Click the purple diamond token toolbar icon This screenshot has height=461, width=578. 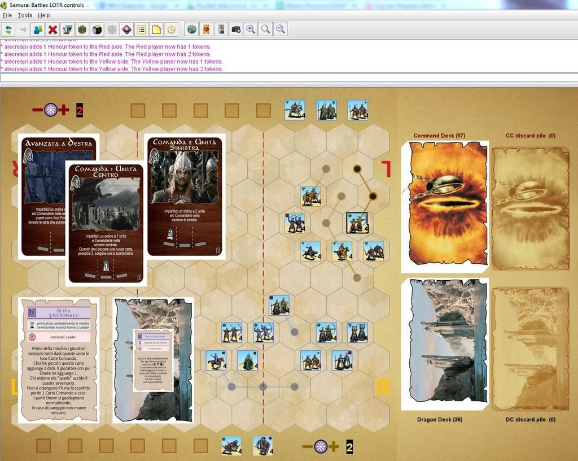tap(127, 29)
